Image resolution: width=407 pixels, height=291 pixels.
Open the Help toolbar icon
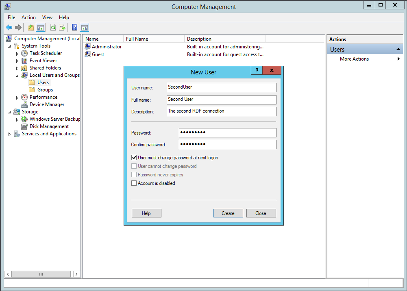[x=74, y=27]
